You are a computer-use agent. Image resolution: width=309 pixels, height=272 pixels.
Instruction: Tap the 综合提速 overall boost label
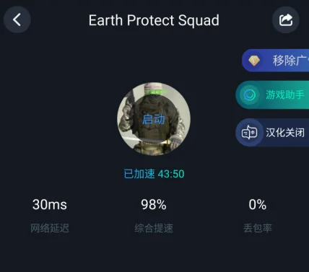154,228
